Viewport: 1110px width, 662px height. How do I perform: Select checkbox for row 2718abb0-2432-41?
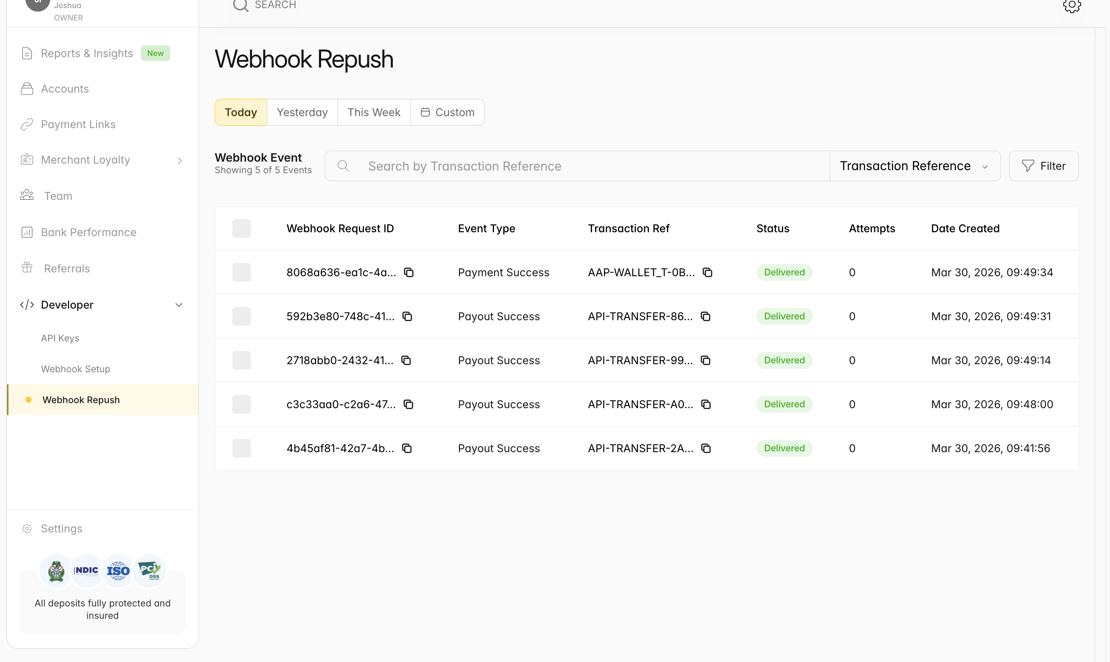pos(241,360)
